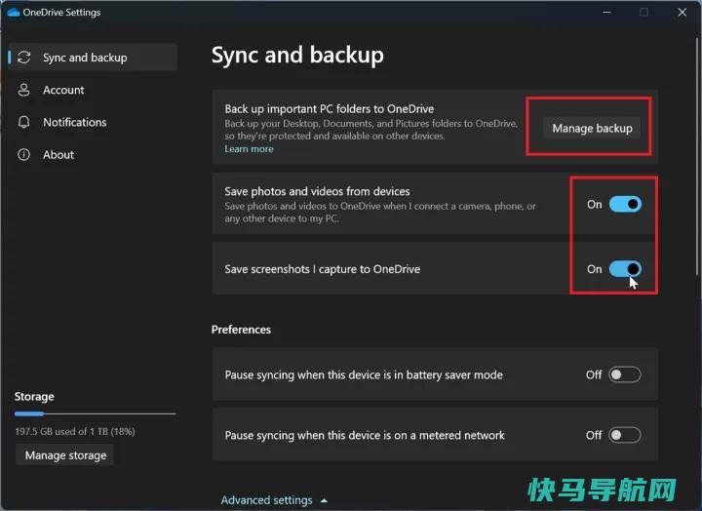702x511 pixels.
Task: Click the Preferences heading
Action: pos(241,330)
